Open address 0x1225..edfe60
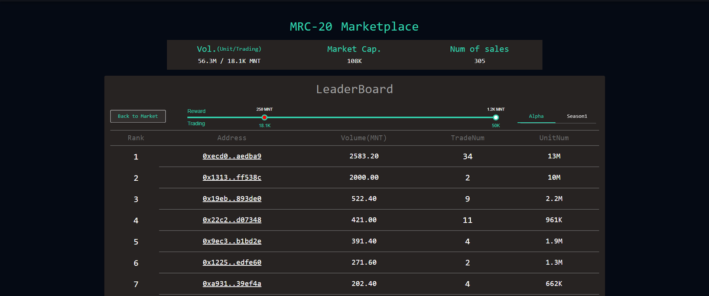The width and height of the screenshot is (709, 296). tap(232, 263)
